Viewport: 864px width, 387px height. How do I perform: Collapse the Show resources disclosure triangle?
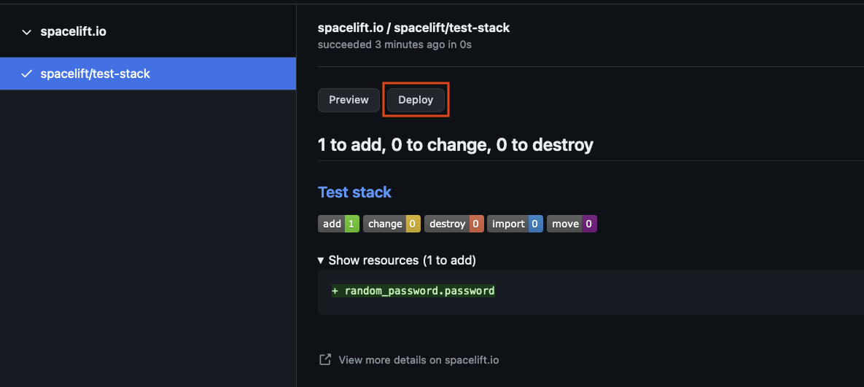(322, 260)
